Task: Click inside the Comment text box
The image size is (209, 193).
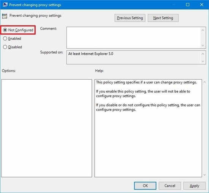Action: coord(134,38)
